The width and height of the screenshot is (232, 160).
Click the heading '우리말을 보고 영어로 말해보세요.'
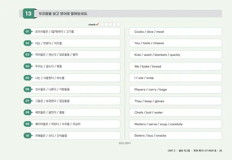[x=63, y=14]
